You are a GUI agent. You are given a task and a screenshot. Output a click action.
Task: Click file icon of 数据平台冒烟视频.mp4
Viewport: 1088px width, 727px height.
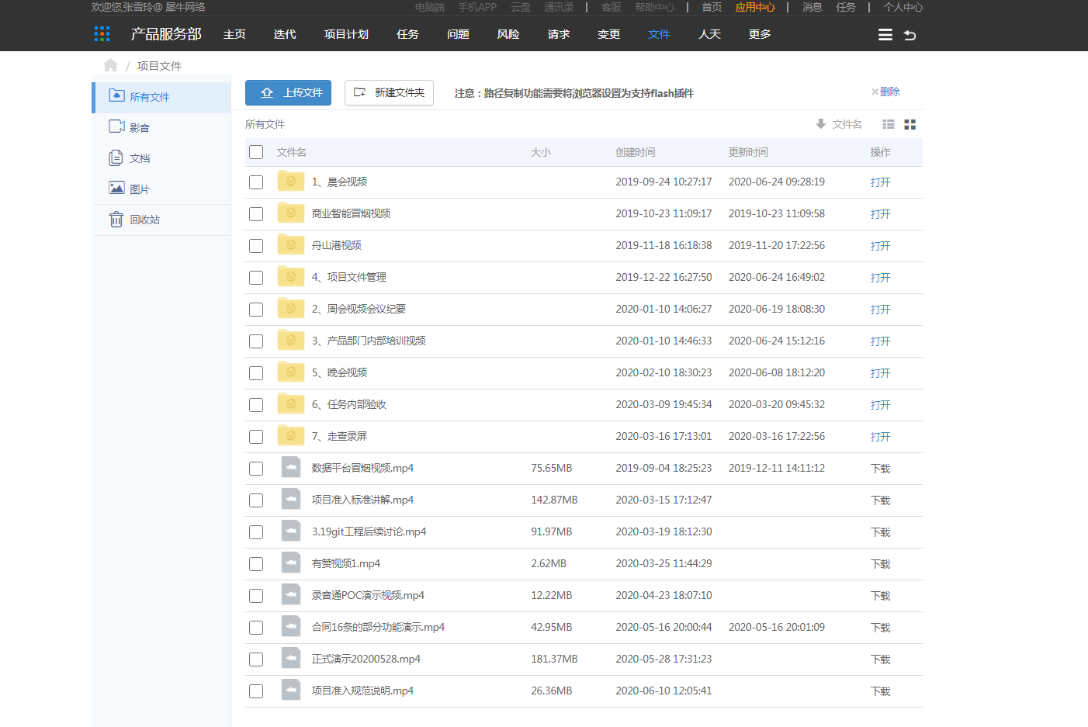pos(291,467)
